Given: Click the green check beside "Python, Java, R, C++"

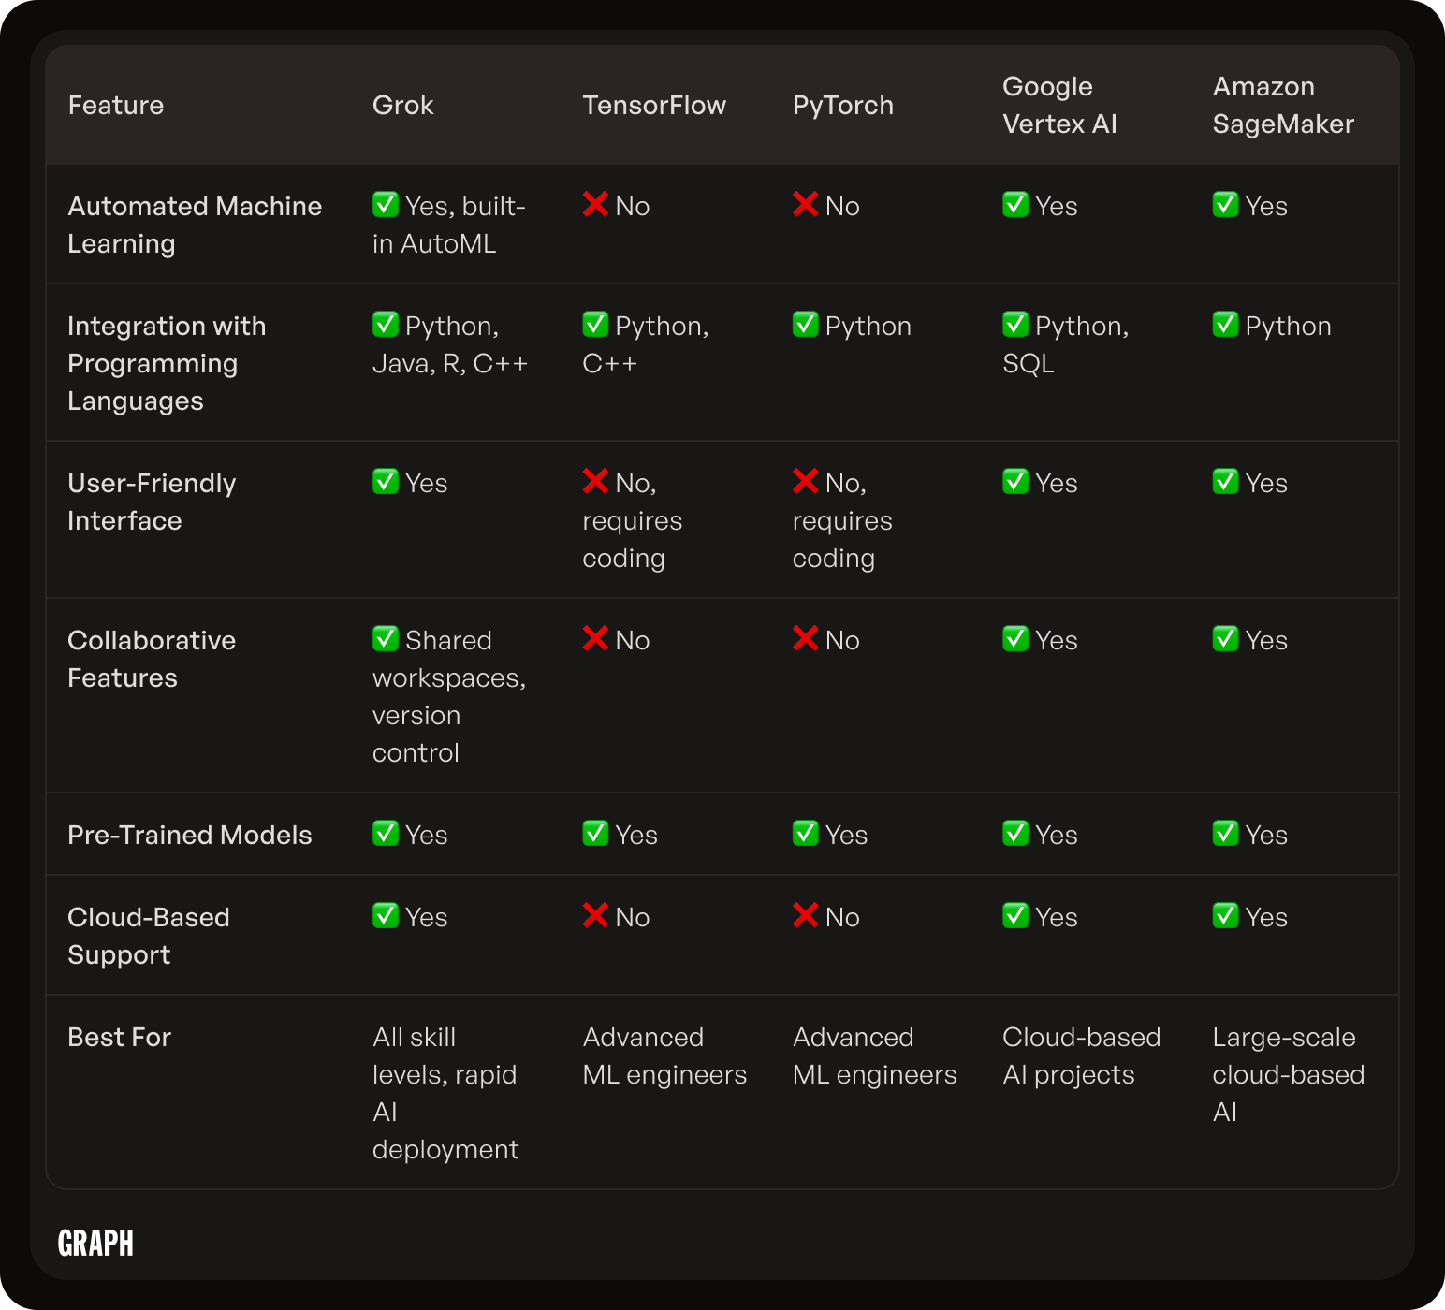Looking at the screenshot, I should click(x=386, y=324).
